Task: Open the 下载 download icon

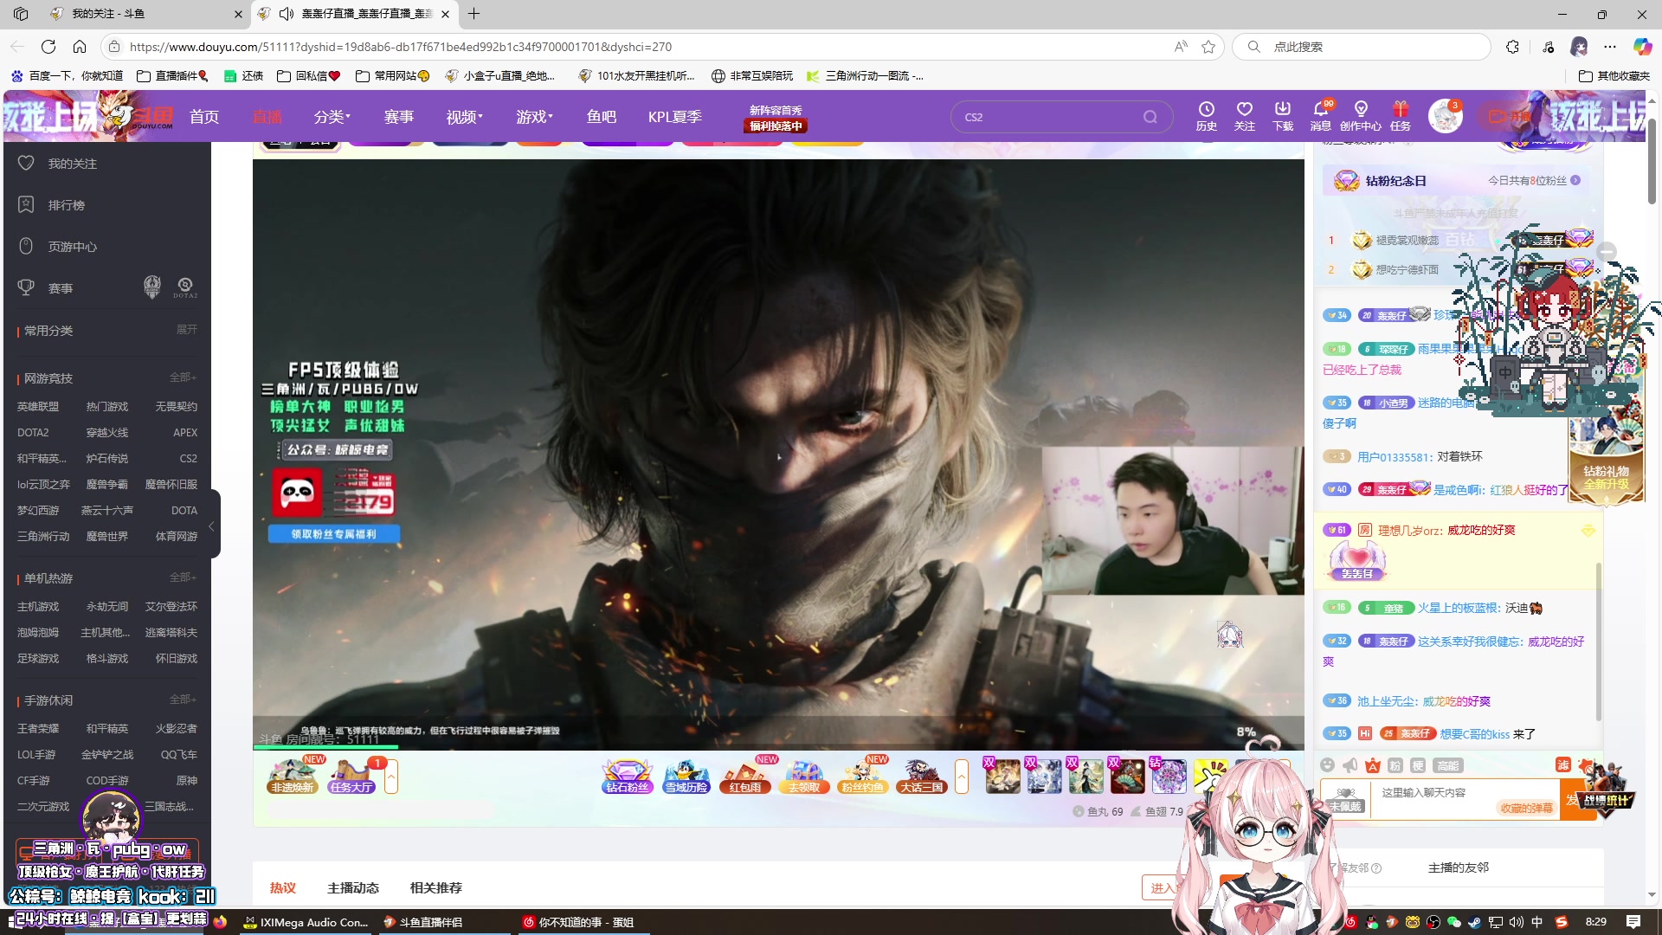Action: pos(1282,116)
